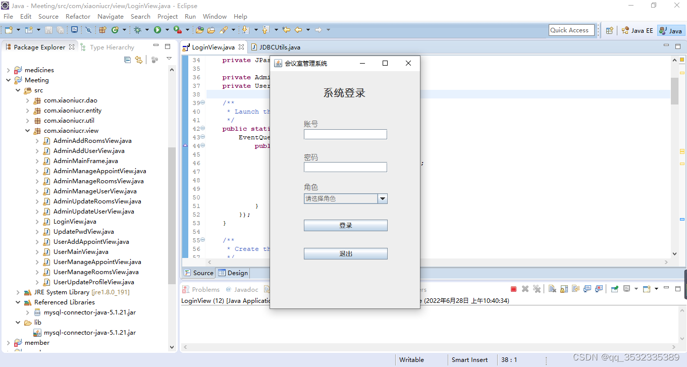
Task: Click the Debug bug icon
Action: tap(137, 30)
